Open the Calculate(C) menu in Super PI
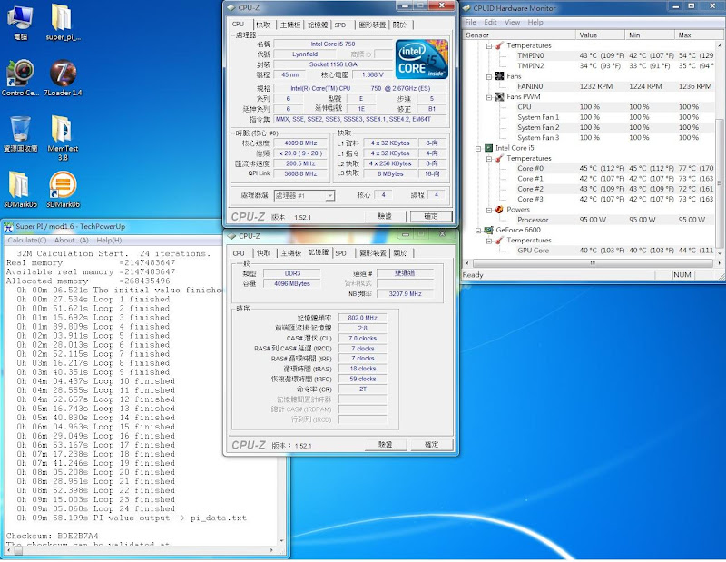 click(x=26, y=240)
